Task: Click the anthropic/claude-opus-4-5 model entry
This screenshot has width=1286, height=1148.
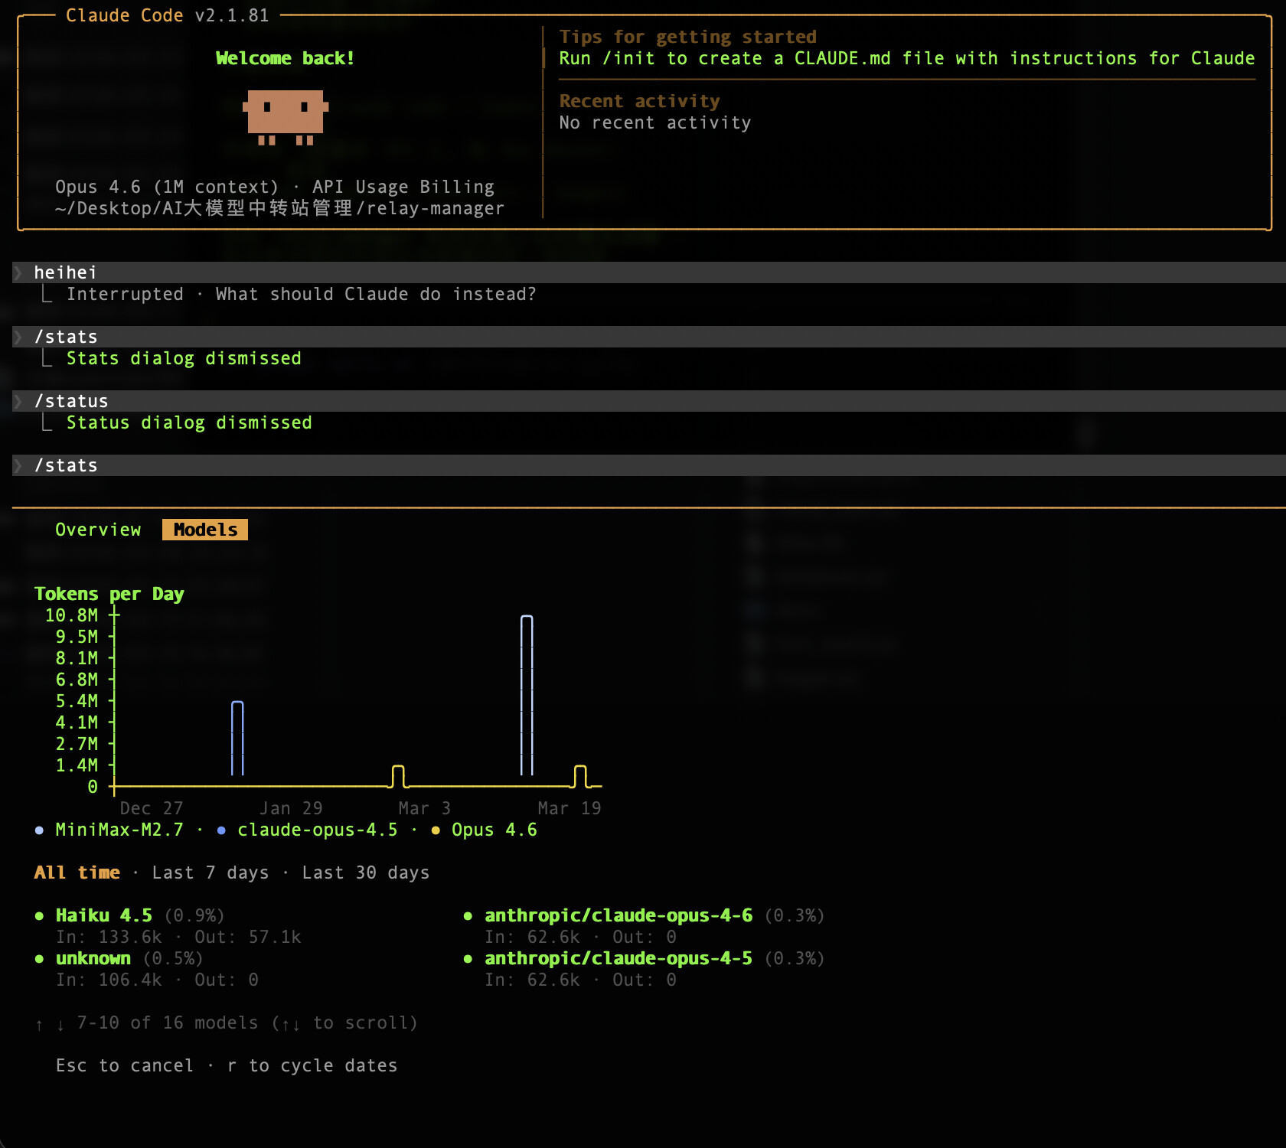Action: pyautogui.click(x=619, y=958)
